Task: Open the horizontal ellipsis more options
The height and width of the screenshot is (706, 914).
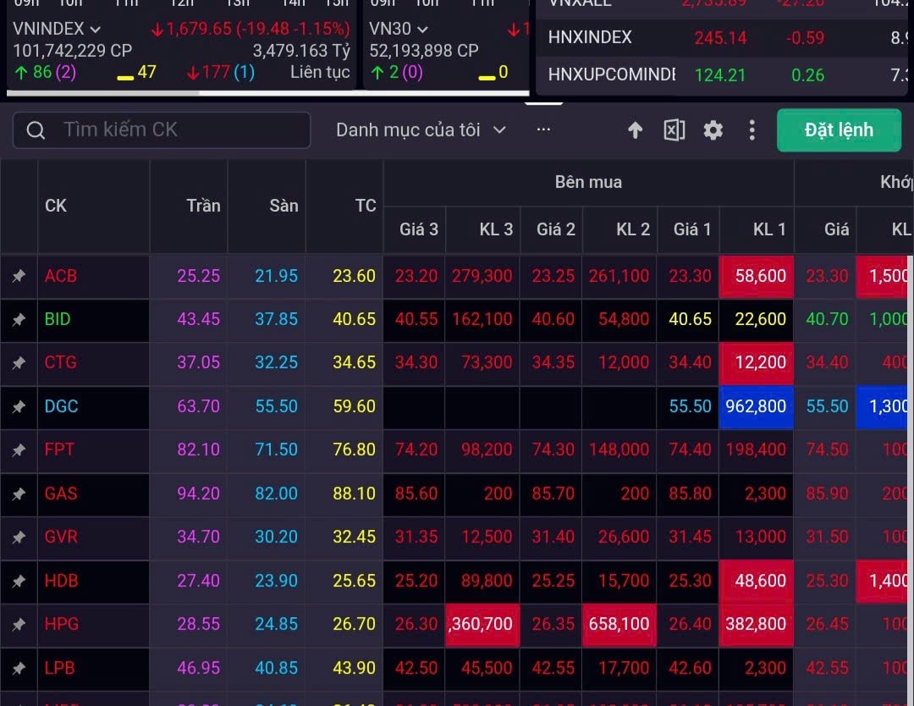Action: coord(543,130)
